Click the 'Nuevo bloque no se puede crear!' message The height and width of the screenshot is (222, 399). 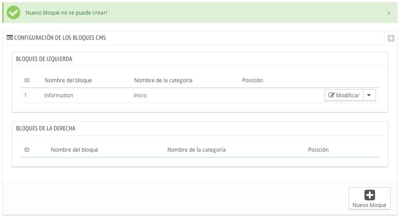click(66, 13)
